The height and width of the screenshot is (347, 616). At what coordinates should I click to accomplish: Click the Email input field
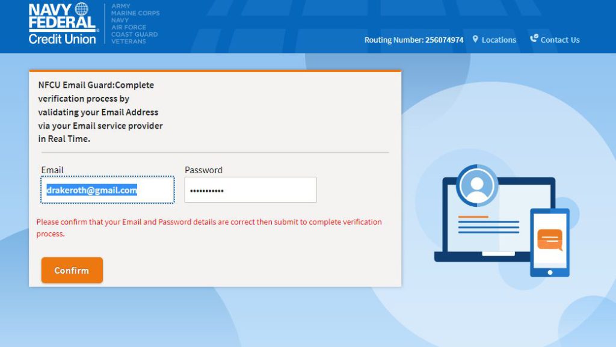pyautogui.click(x=108, y=190)
